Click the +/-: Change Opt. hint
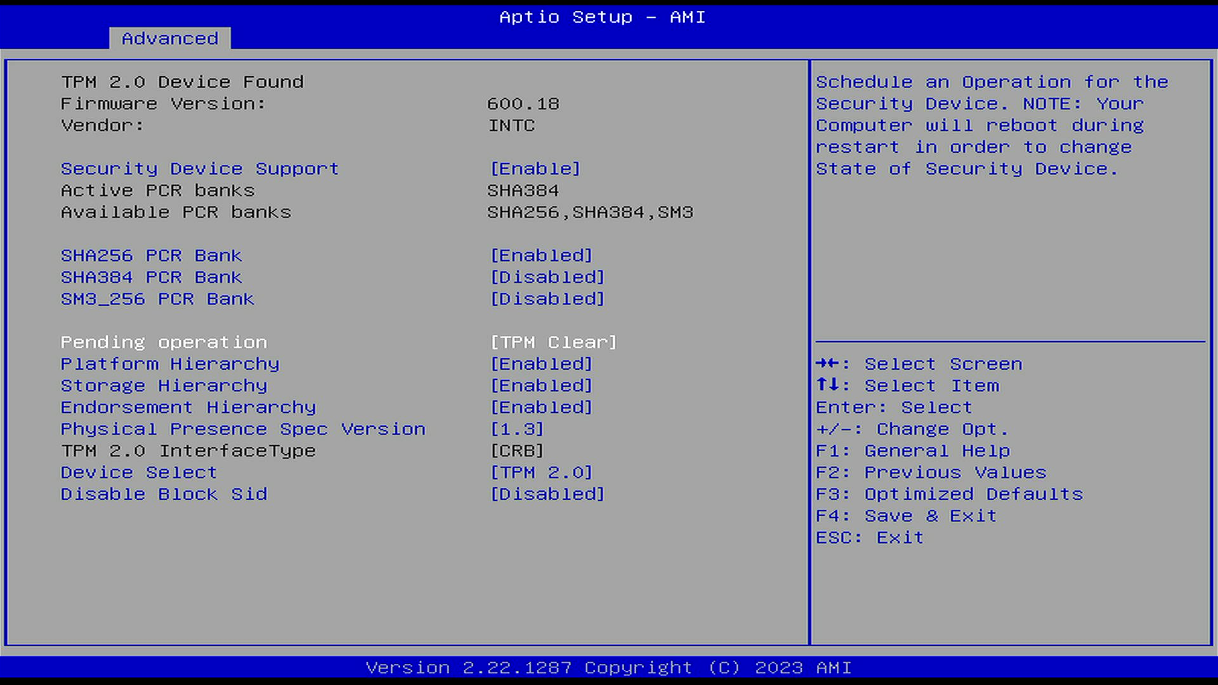 [x=912, y=429]
